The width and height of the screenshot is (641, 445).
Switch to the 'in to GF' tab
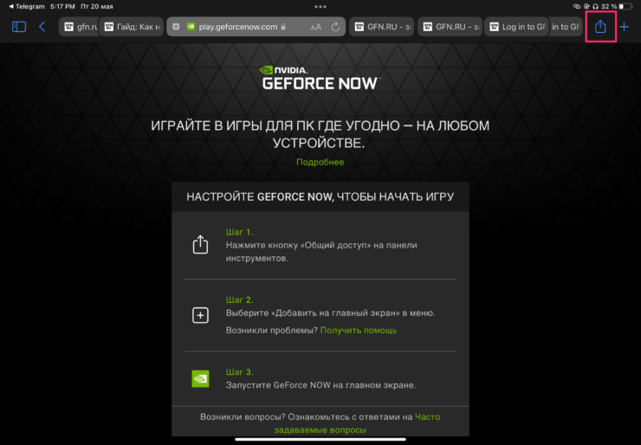(566, 27)
